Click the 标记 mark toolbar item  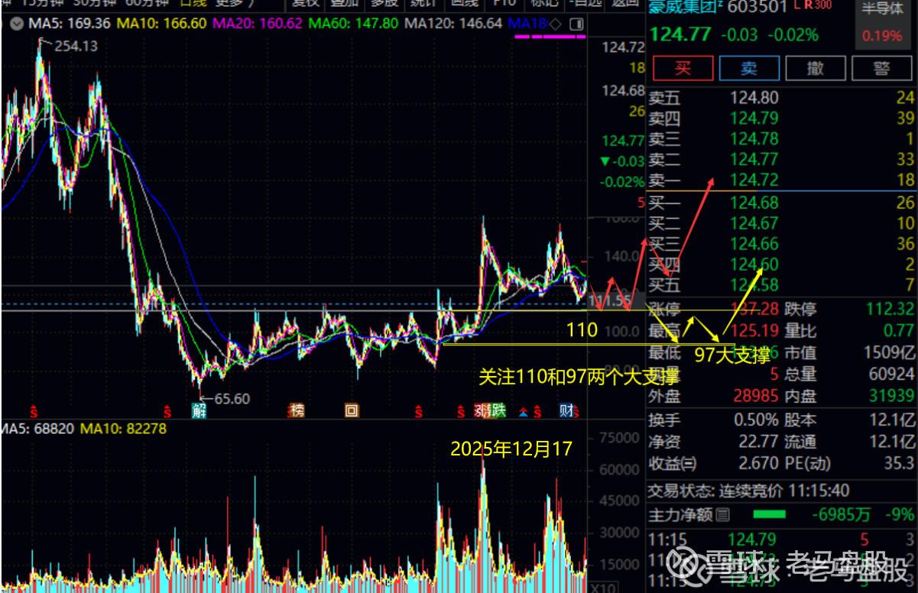(x=544, y=2)
